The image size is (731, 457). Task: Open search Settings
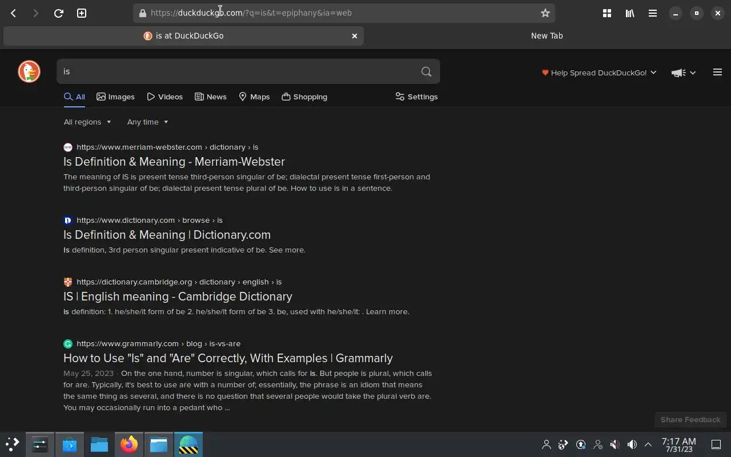[x=416, y=97]
